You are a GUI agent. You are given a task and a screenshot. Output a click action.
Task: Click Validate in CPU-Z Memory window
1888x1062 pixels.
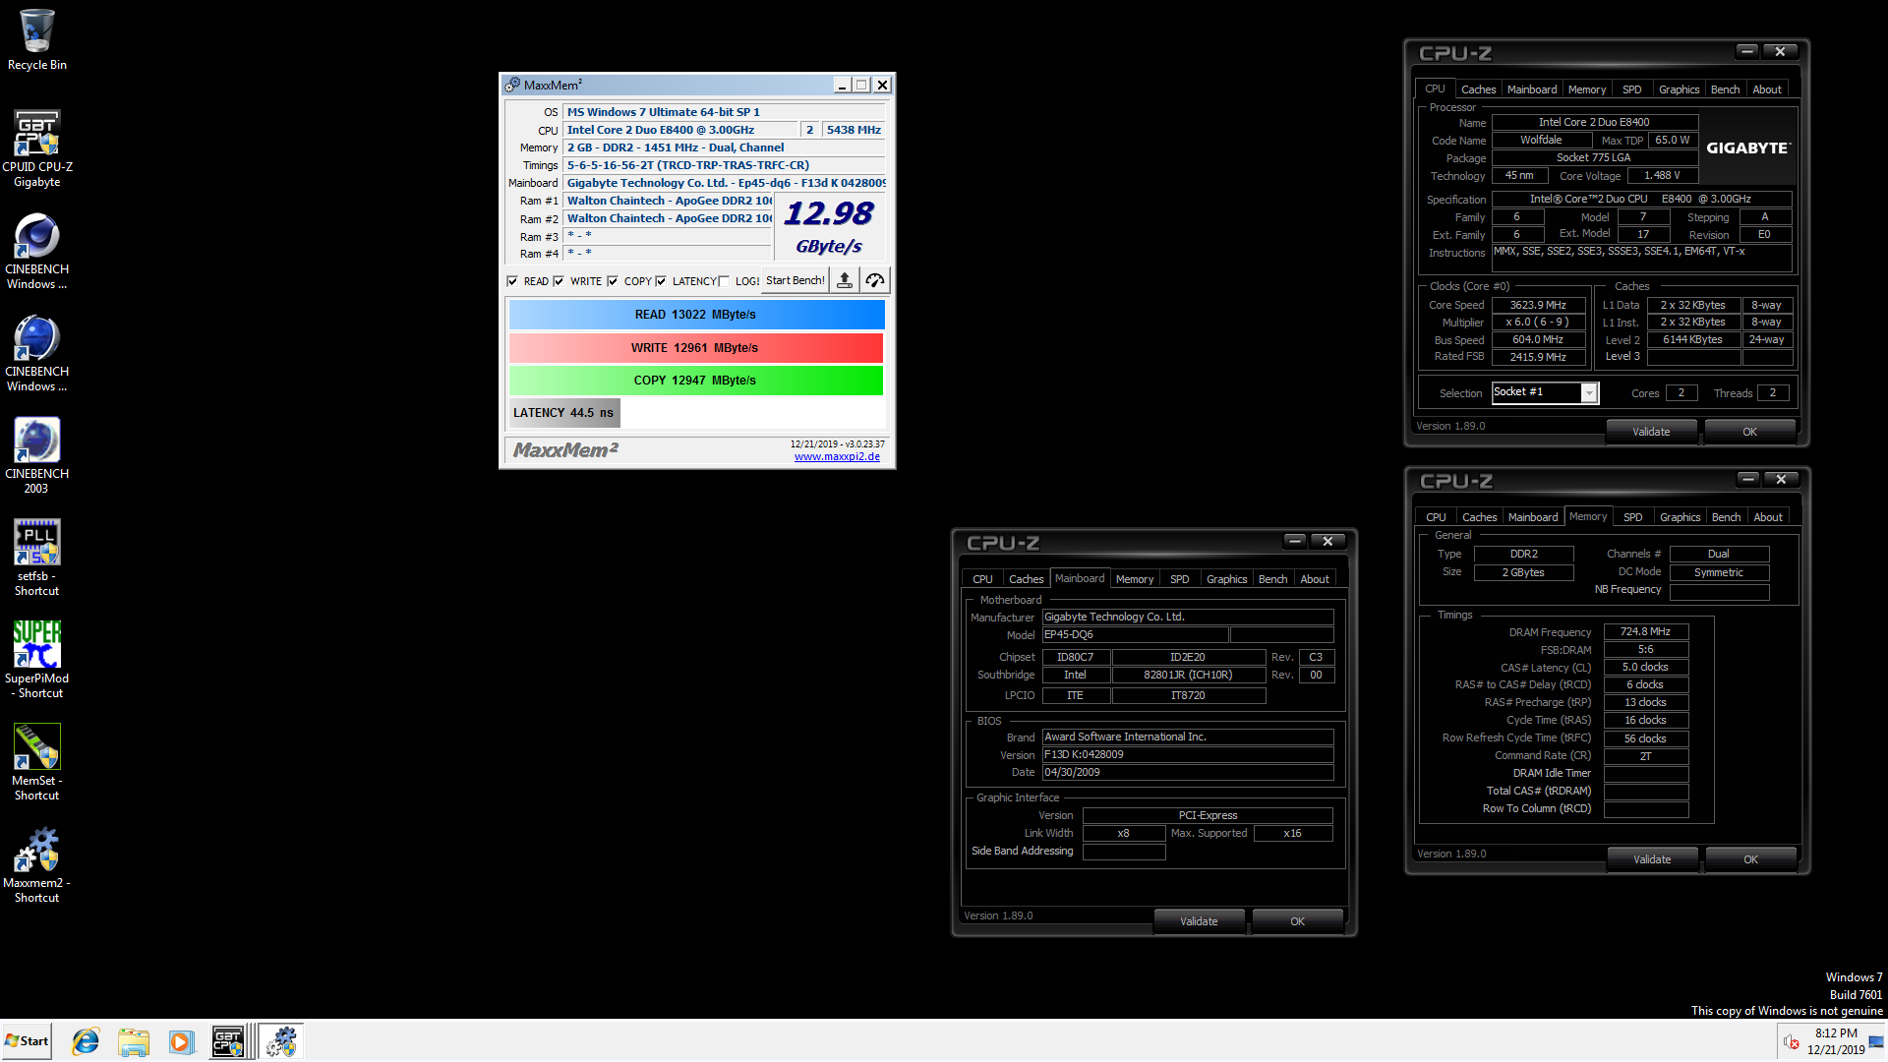coord(1652,859)
